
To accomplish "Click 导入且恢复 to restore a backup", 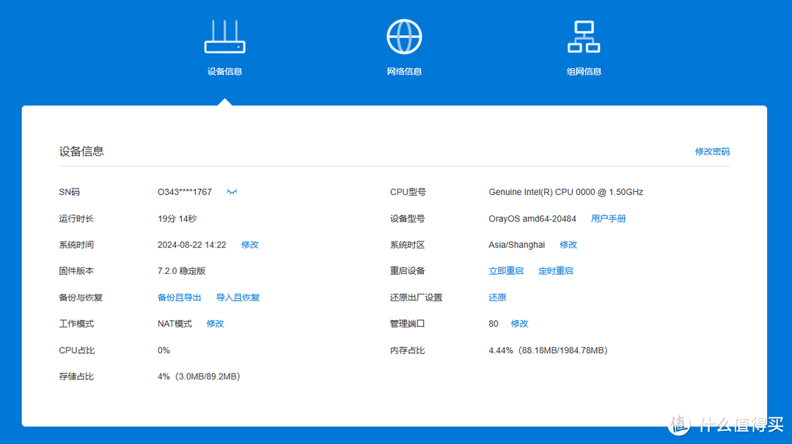I will click(238, 297).
